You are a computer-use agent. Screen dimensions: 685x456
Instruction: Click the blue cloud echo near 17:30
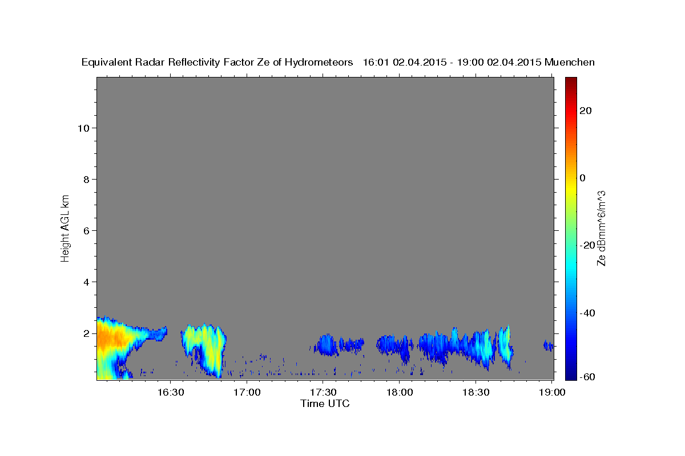click(326, 344)
